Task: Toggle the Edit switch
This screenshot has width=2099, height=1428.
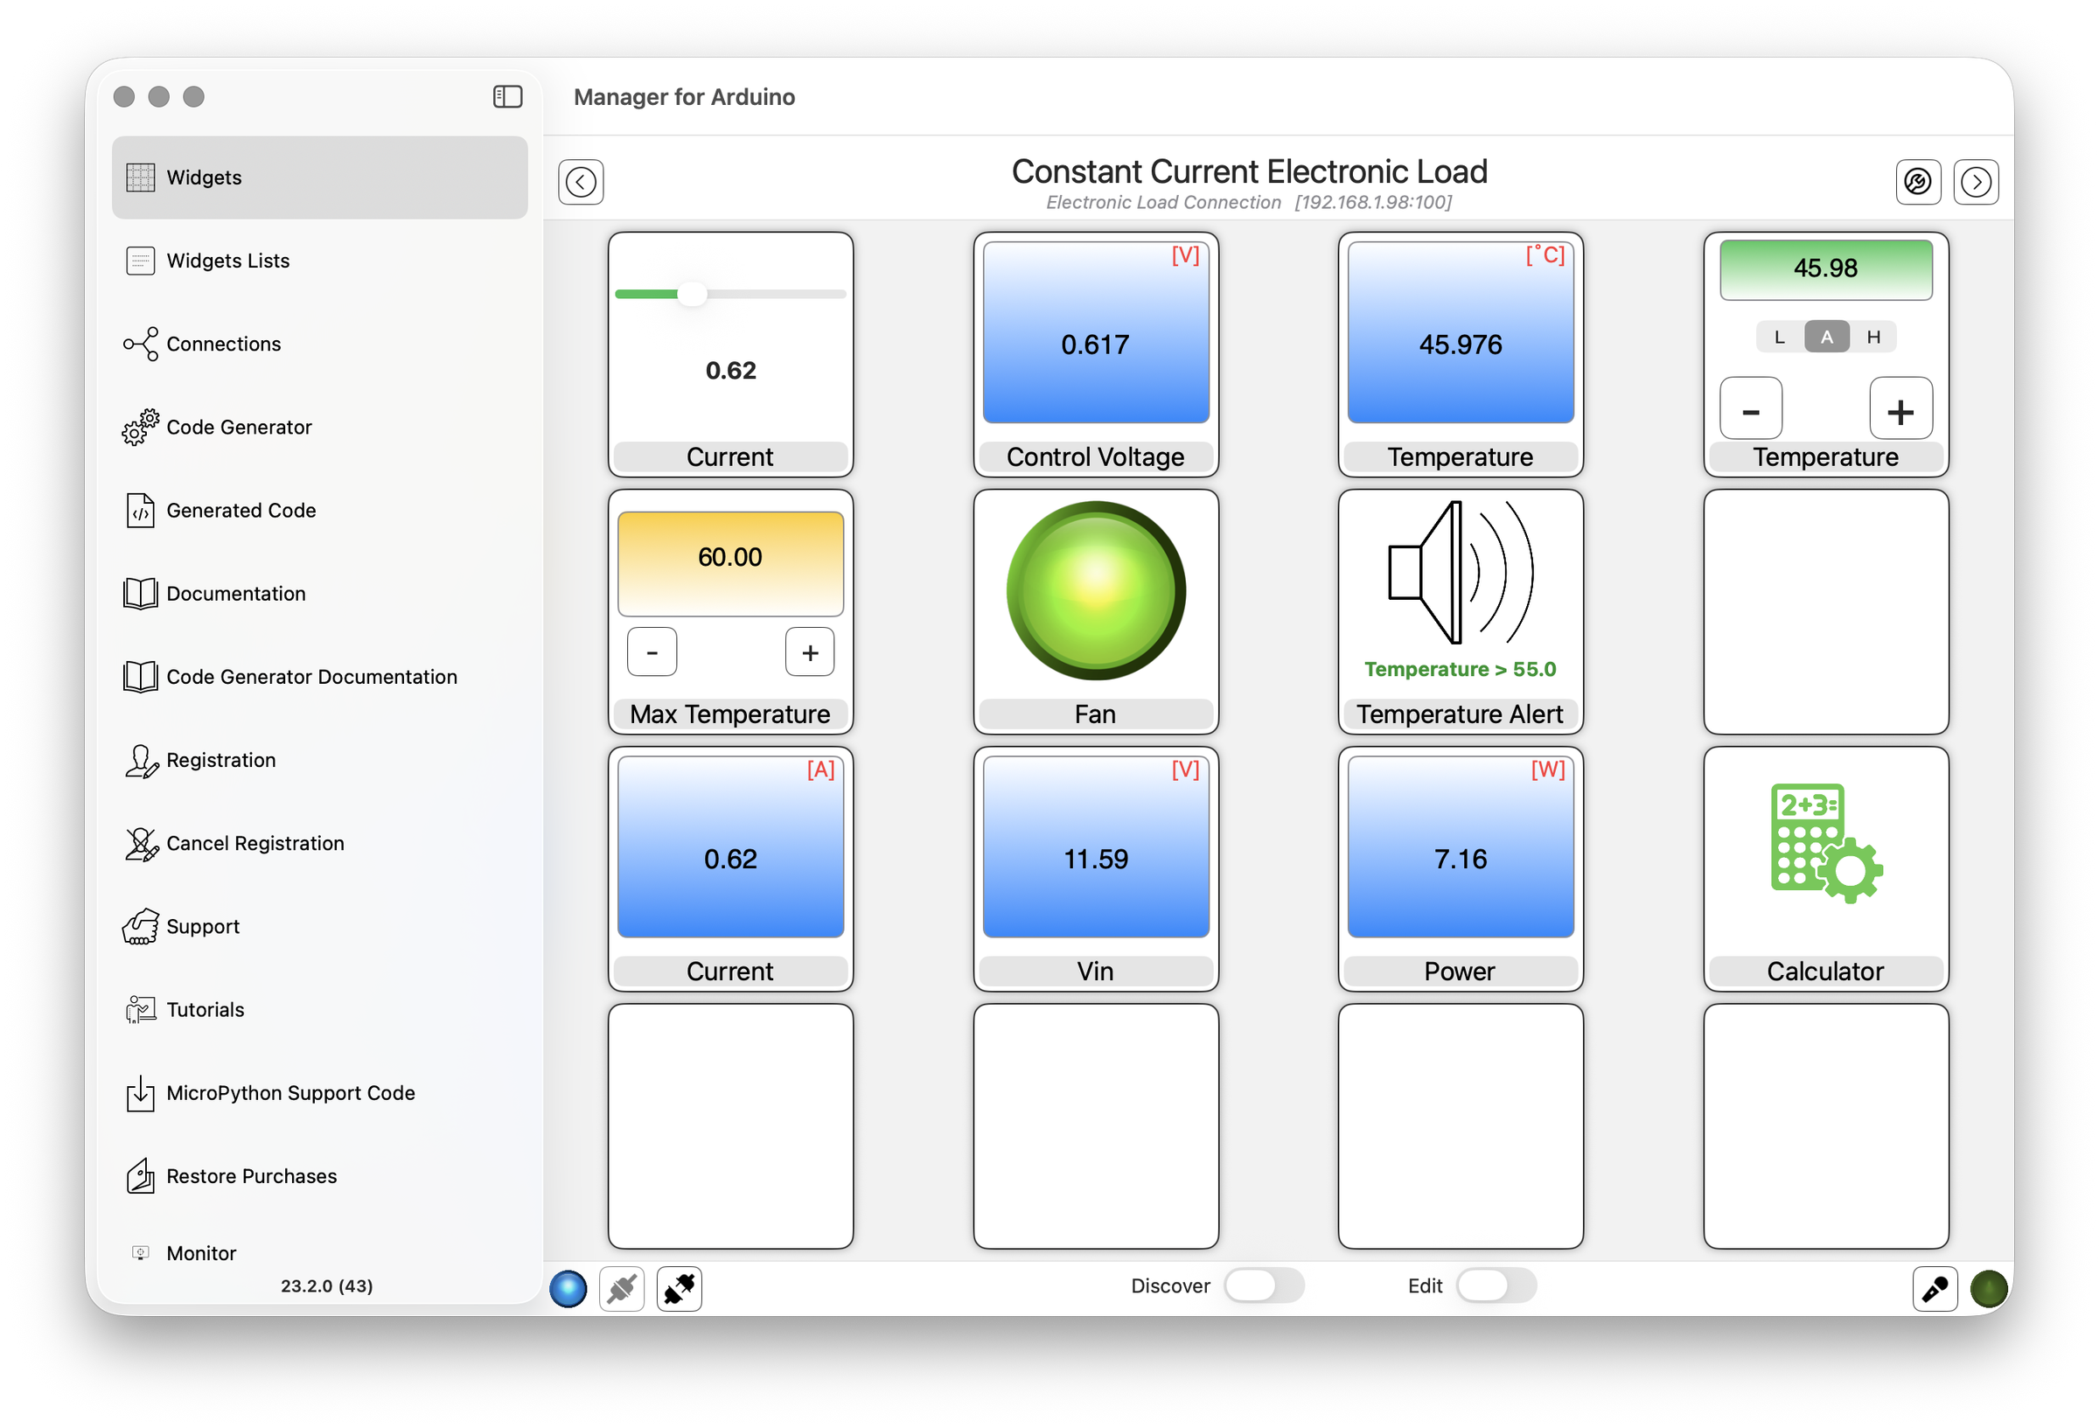Action: [1496, 1285]
